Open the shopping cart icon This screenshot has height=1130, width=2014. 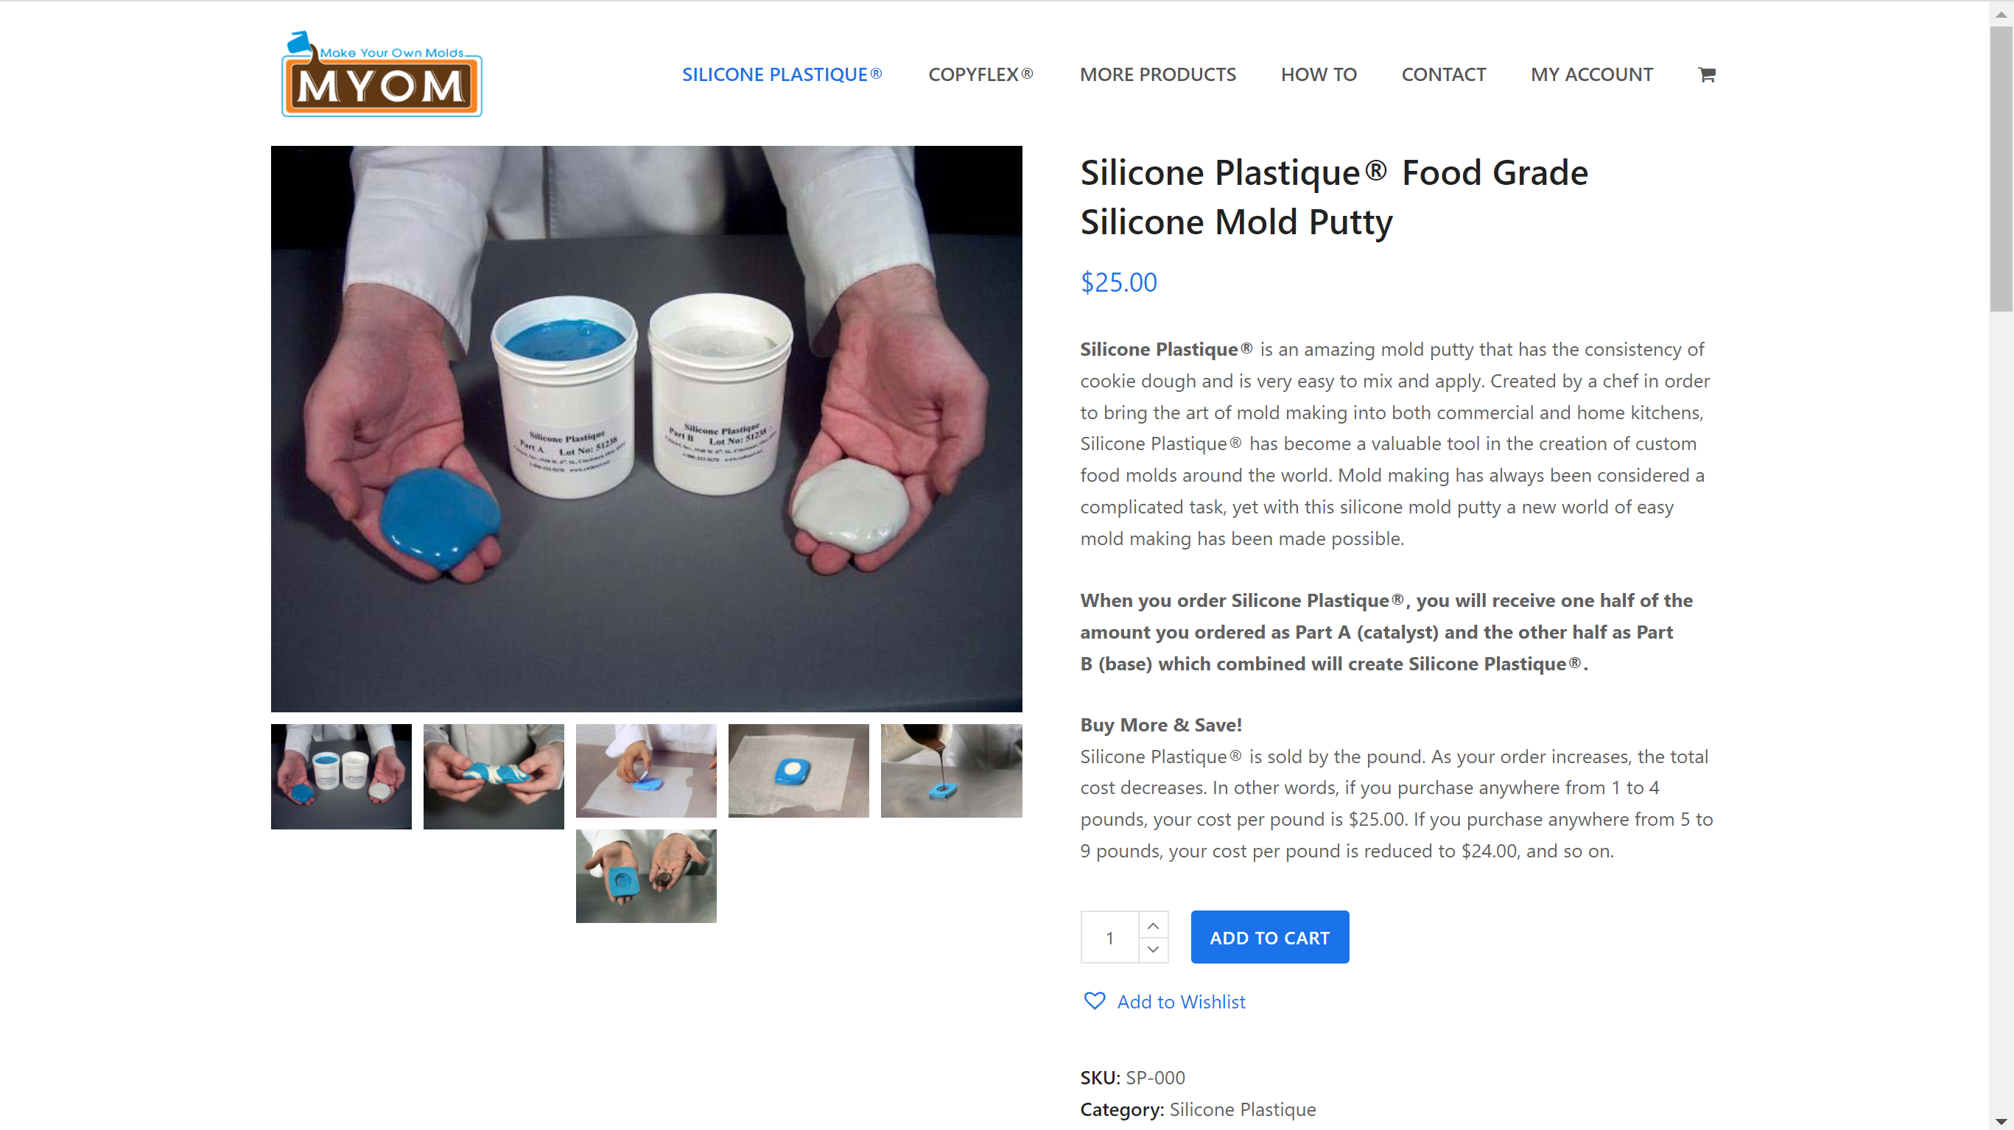[1707, 74]
